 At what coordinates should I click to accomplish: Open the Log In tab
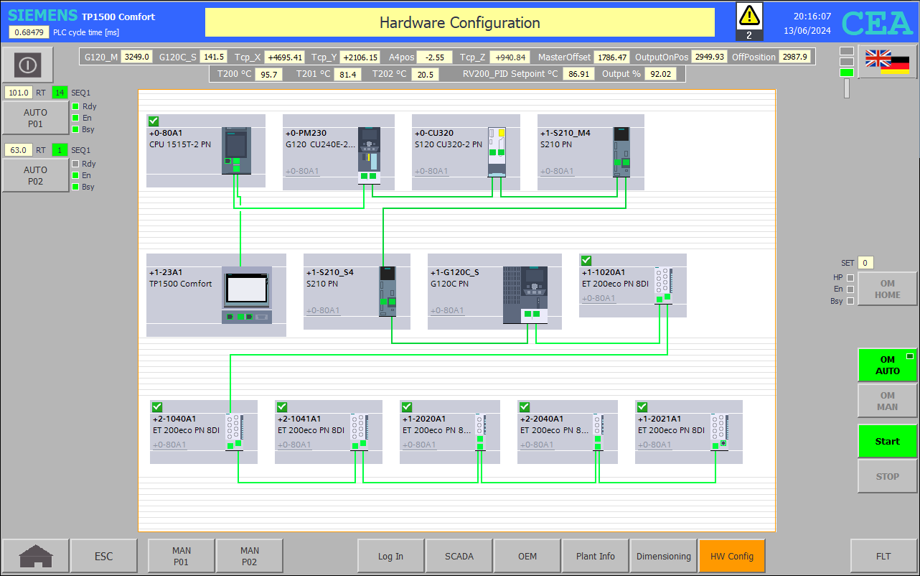[390, 556]
